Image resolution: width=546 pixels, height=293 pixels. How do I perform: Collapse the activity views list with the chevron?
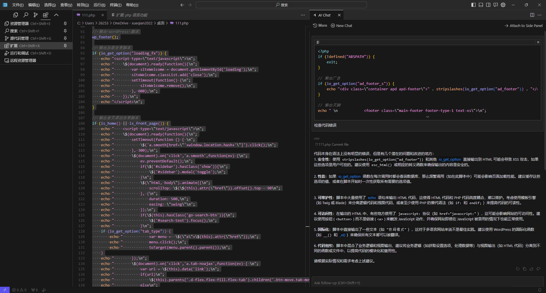tap(56, 15)
